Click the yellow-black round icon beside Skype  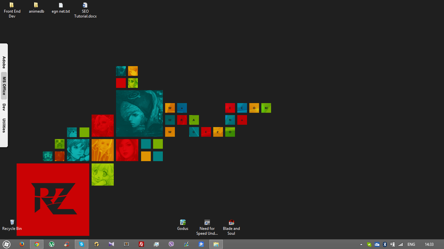click(x=97, y=244)
